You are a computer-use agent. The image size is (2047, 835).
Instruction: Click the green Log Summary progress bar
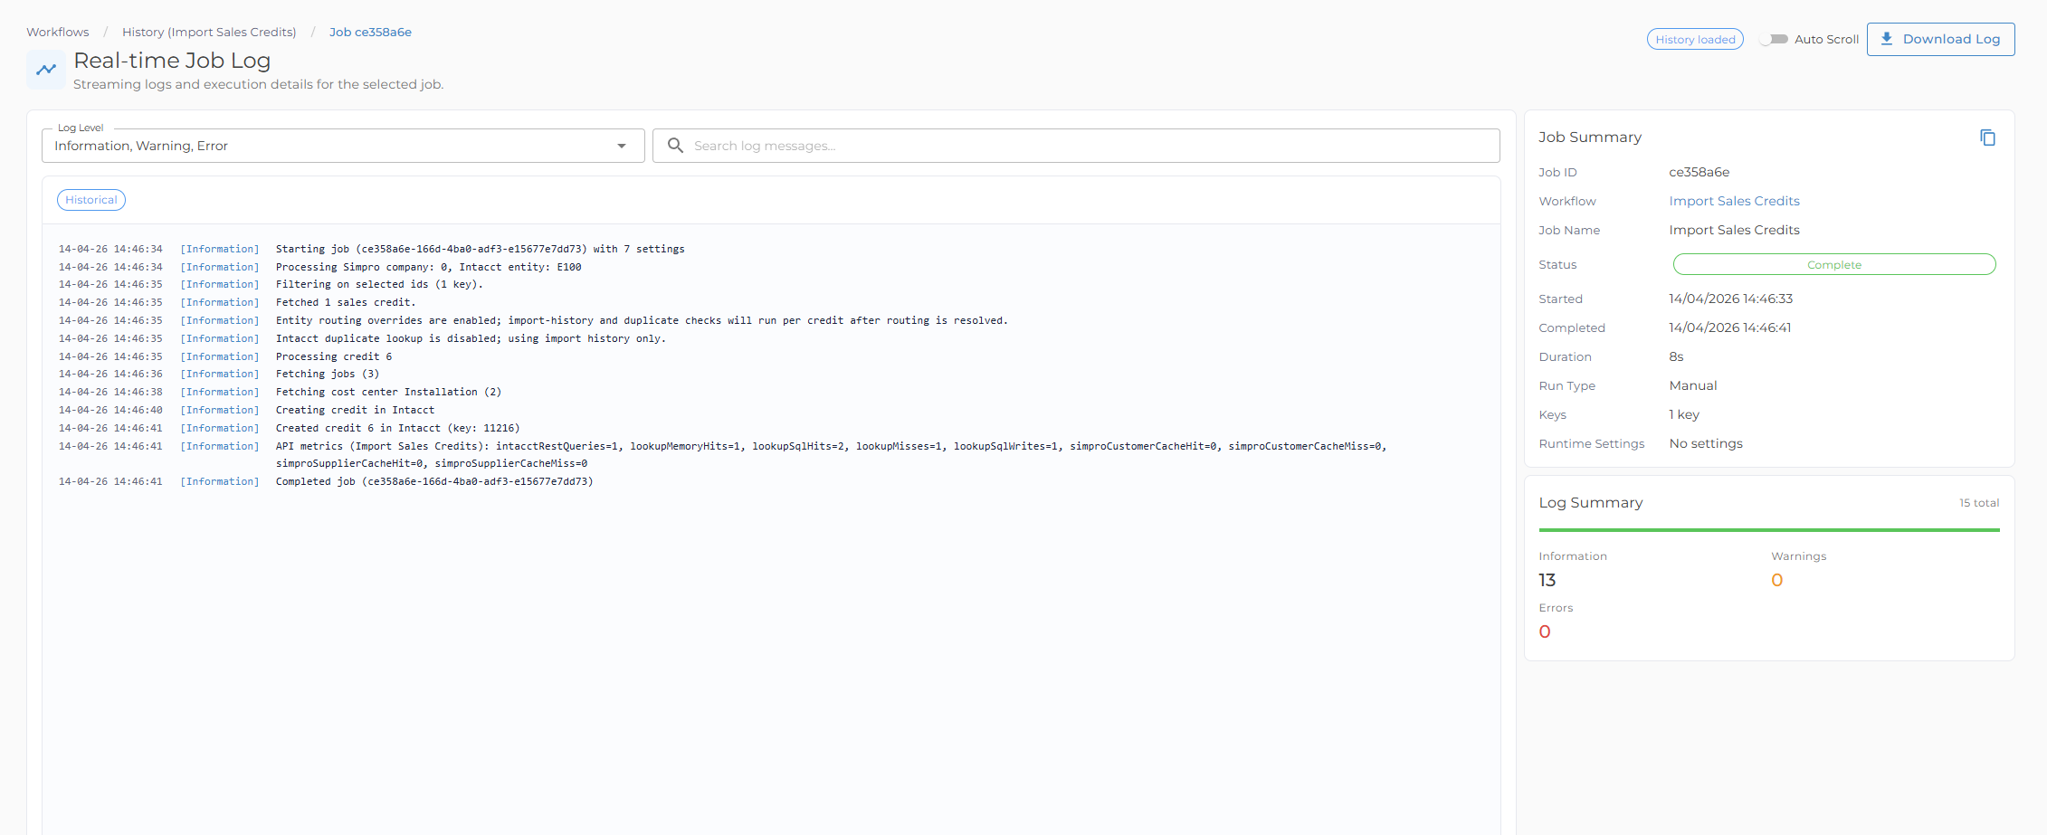[1769, 530]
